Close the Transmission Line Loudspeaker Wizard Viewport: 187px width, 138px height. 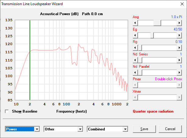[182, 4]
